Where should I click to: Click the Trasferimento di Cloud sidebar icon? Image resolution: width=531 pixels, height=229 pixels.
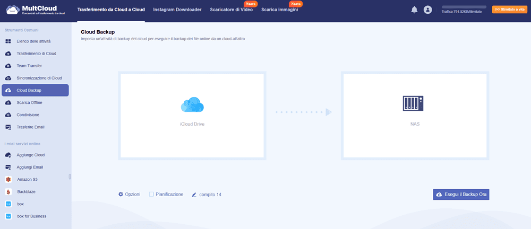pyautogui.click(x=8, y=54)
